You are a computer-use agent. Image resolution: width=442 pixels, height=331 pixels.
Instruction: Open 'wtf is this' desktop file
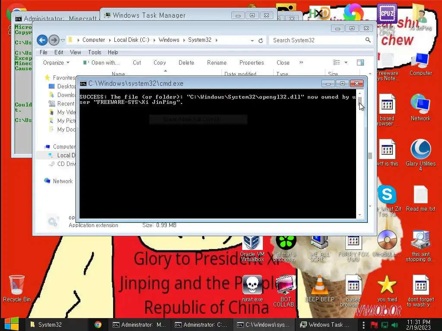pos(387,153)
